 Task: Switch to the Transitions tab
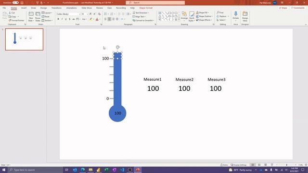pyautogui.click(x=56, y=8)
